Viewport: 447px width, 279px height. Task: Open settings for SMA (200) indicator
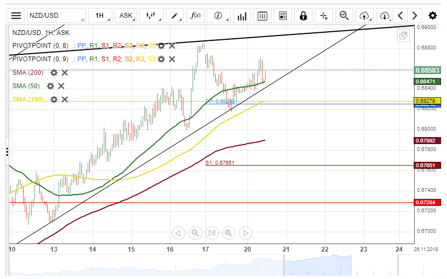click(54, 73)
